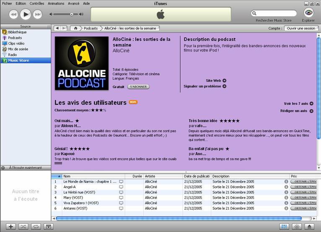Adjust the volume slider knob
321x232 pixels.
pos(71,14)
